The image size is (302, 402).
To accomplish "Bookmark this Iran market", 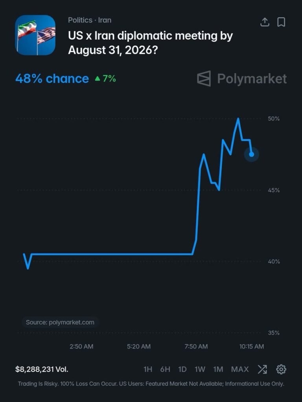I will tap(281, 22).
